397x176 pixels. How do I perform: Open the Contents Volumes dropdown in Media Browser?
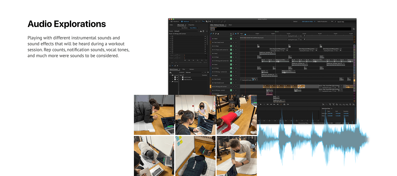point(194,72)
